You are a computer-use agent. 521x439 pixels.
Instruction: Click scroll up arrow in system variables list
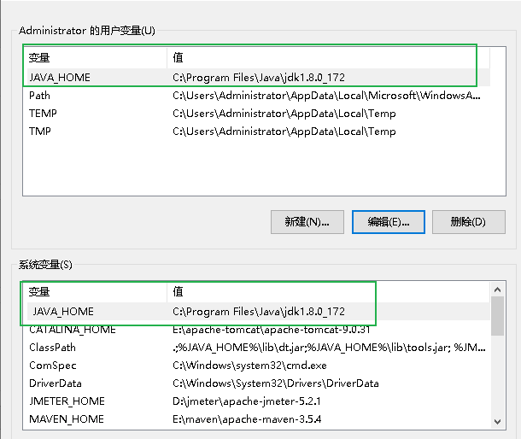point(497,290)
